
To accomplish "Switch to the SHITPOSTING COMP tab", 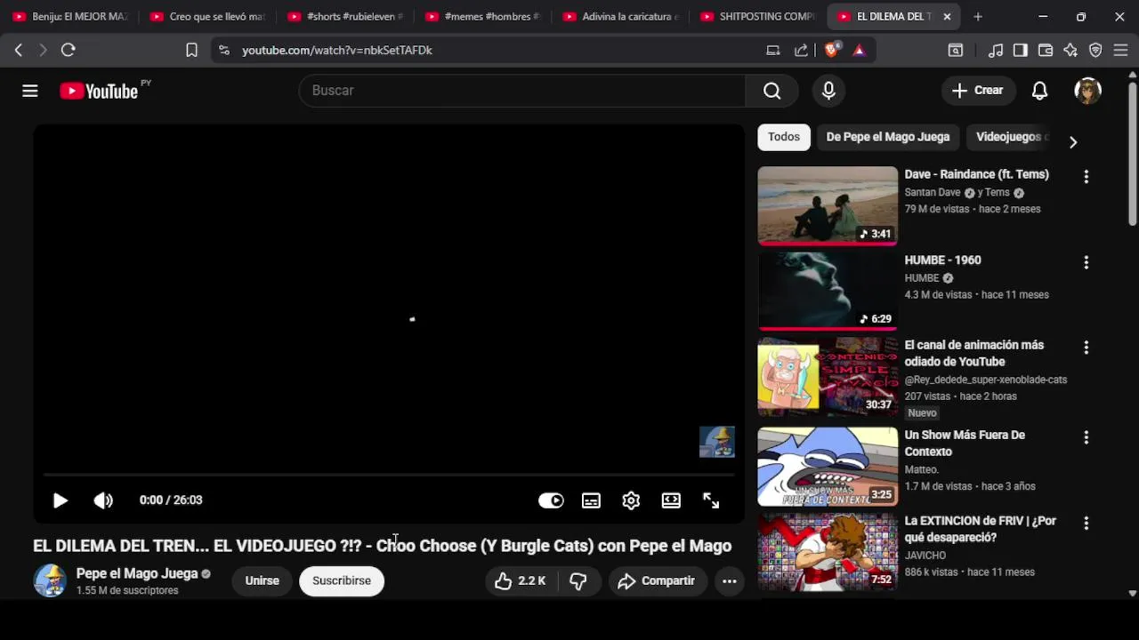I will (x=755, y=16).
